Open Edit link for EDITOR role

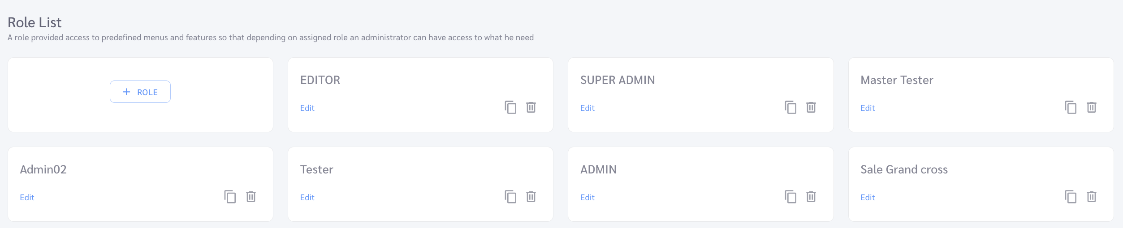coord(307,108)
